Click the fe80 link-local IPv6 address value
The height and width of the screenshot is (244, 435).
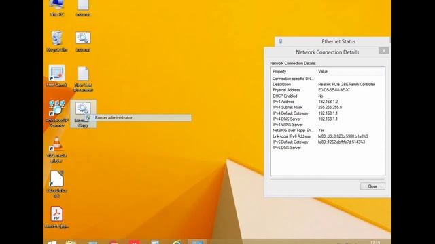point(343,136)
